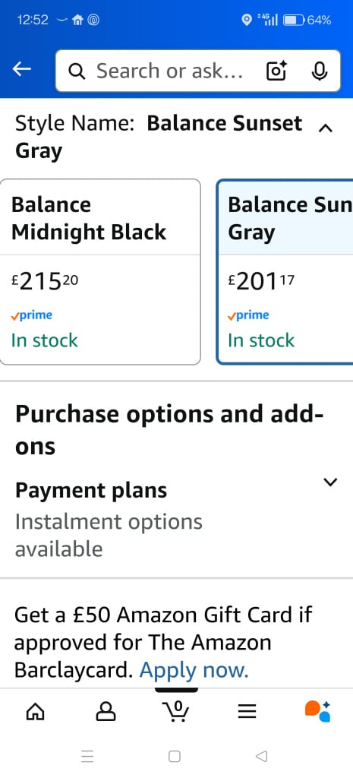Tap the £215.20 Midnight Black price
Screen dimensions: 353x778
[45, 283]
